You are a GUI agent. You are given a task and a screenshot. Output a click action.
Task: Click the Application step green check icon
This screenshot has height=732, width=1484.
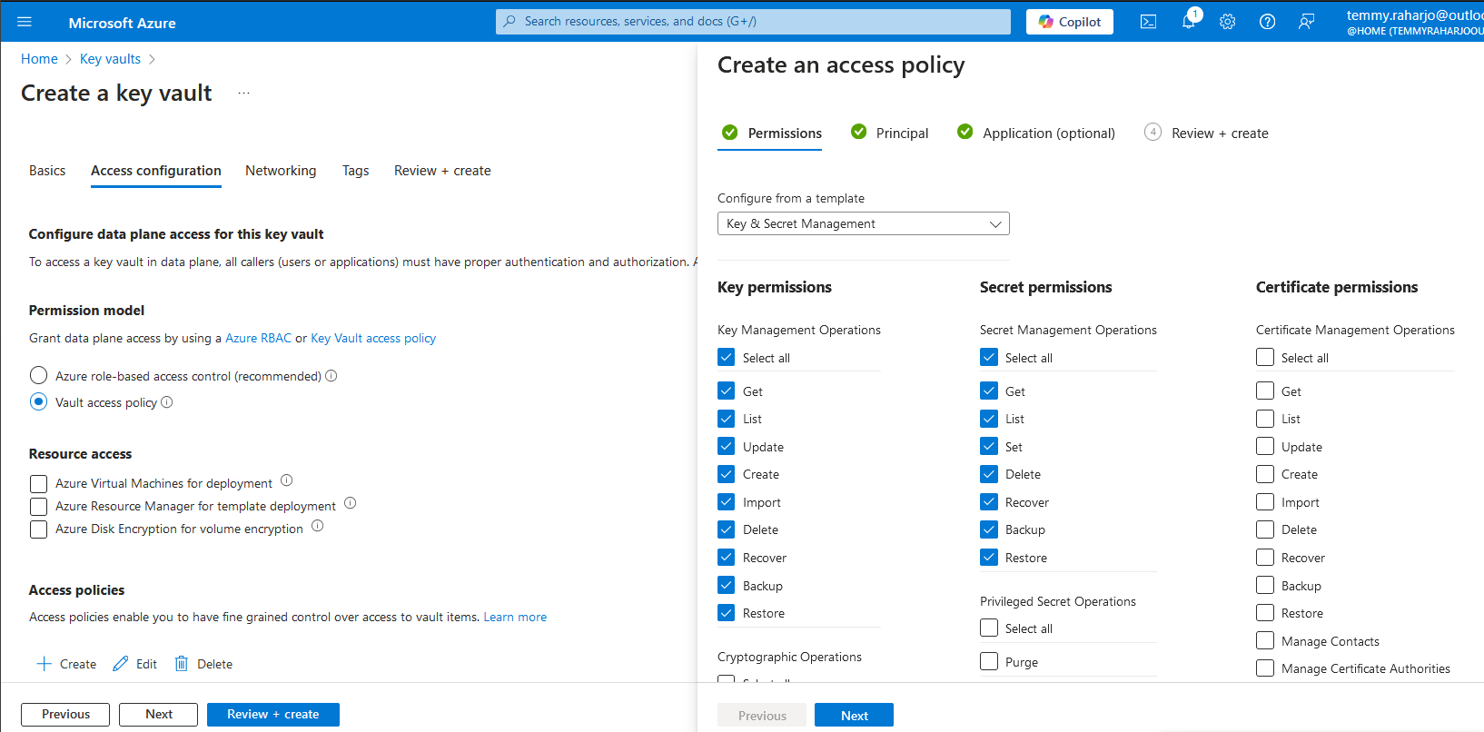(965, 132)
